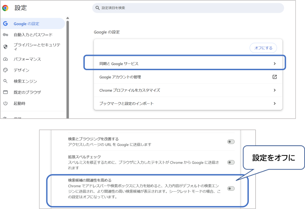Click the speedometer icon for performance
The height and width of the screenshot is (209, 305).
tap(5, 59)
